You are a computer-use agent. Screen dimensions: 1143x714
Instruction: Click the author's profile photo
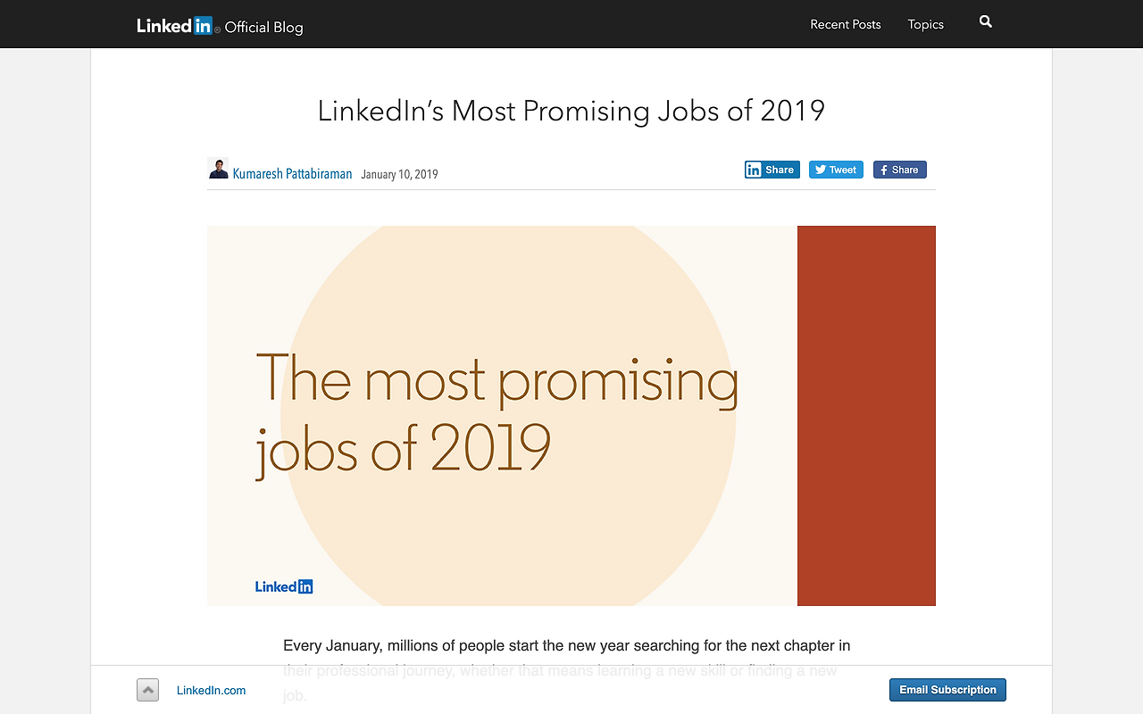pyautogui.click(x=218, y=169)
